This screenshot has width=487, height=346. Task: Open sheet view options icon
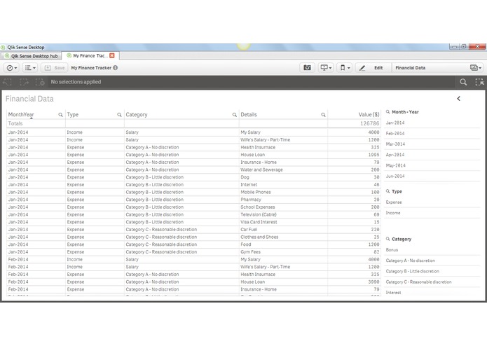pos(476,68)
